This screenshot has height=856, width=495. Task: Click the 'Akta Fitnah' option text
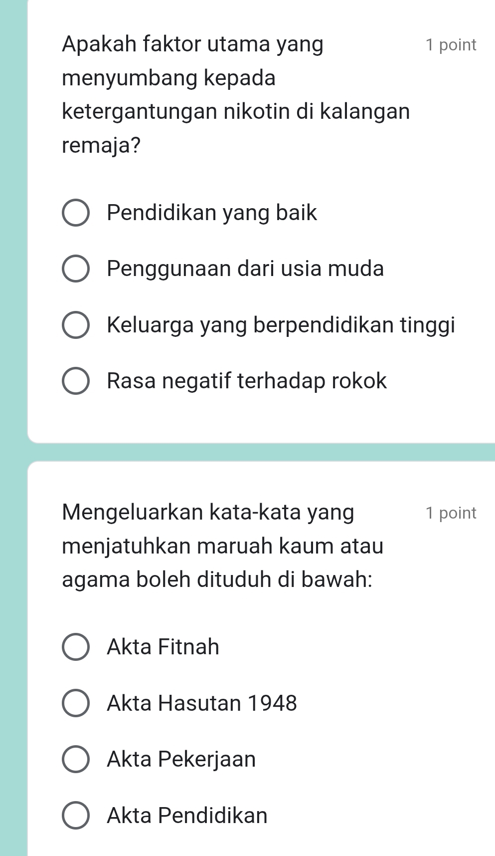pyautogui.click(x=163, y=647)
